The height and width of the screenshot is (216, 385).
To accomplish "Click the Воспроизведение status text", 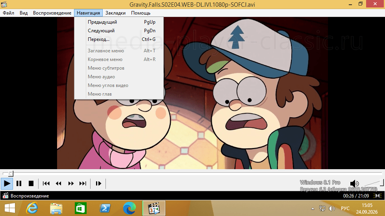I will tap(30, 196).
